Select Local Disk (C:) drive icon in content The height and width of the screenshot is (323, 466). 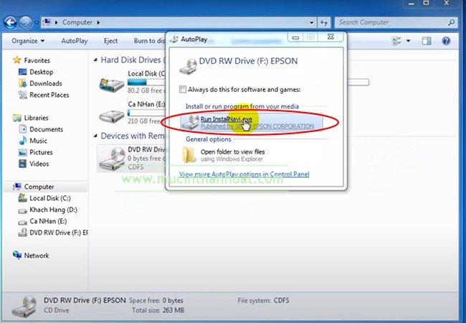point(111,85)
